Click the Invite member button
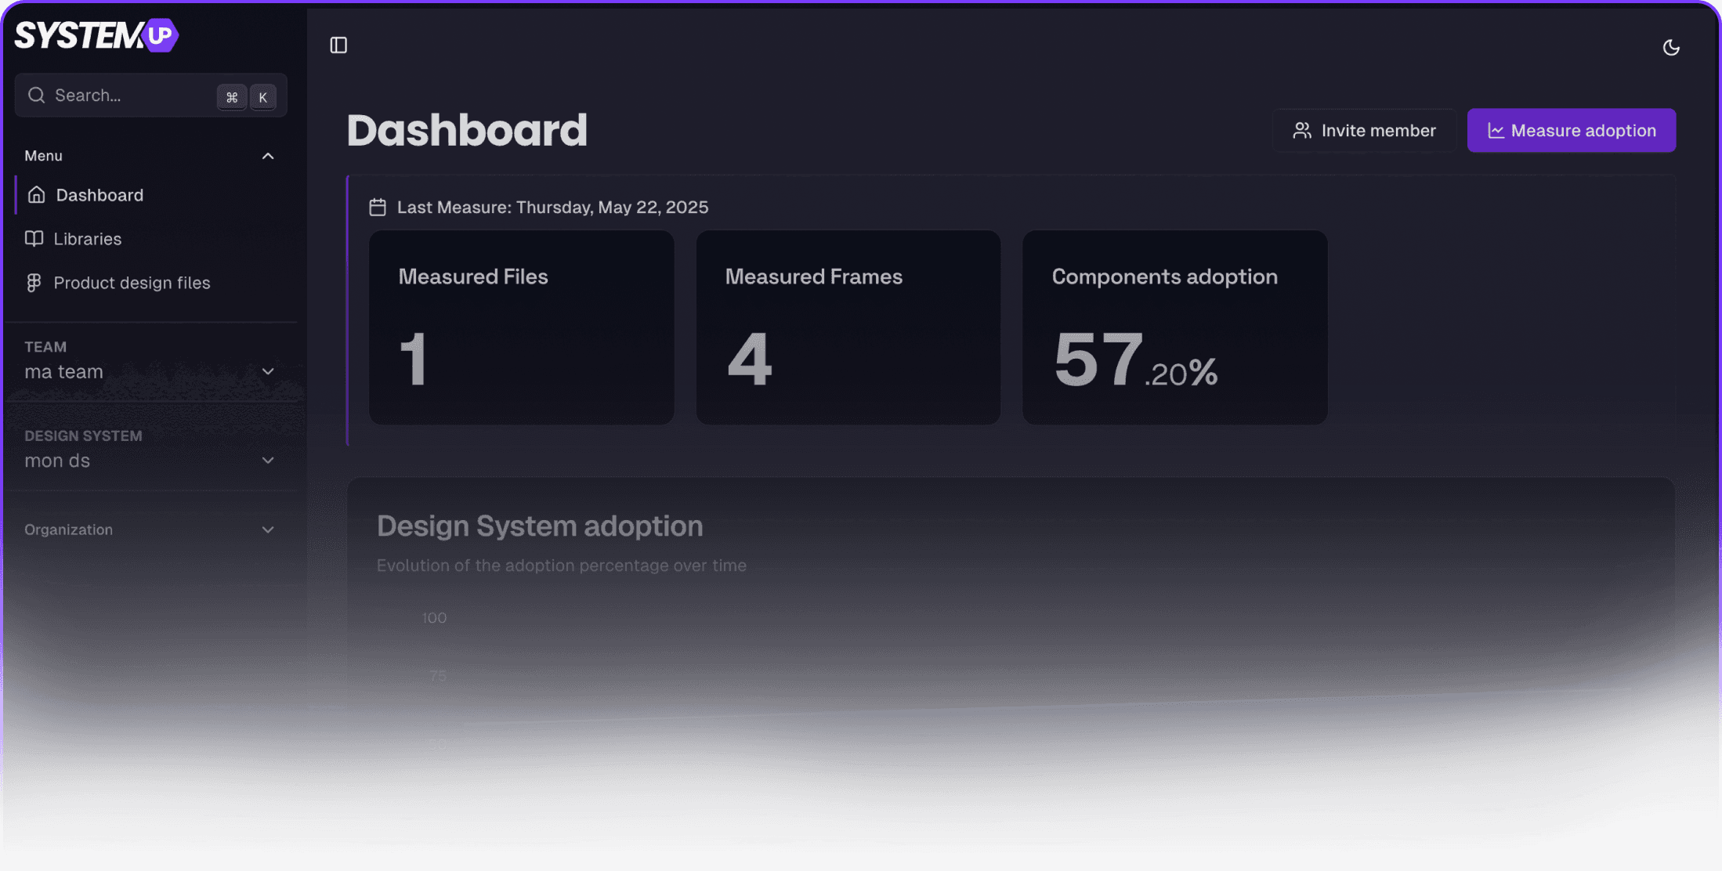Viewport: 1722px width, 871px height. click(1365, 131)
